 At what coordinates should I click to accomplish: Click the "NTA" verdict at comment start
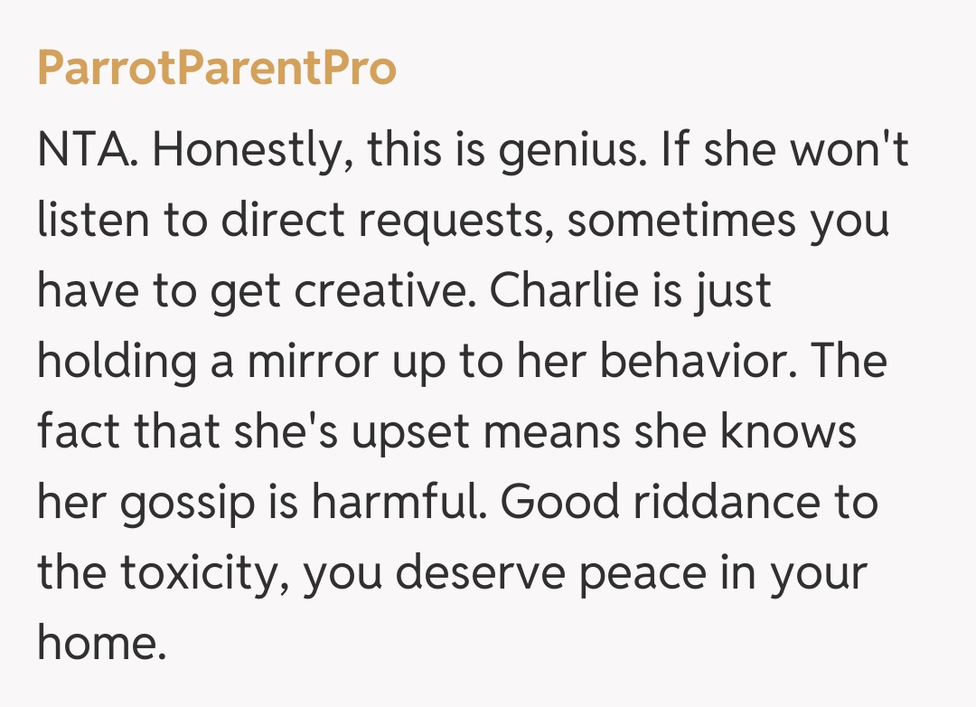[88, 150]
